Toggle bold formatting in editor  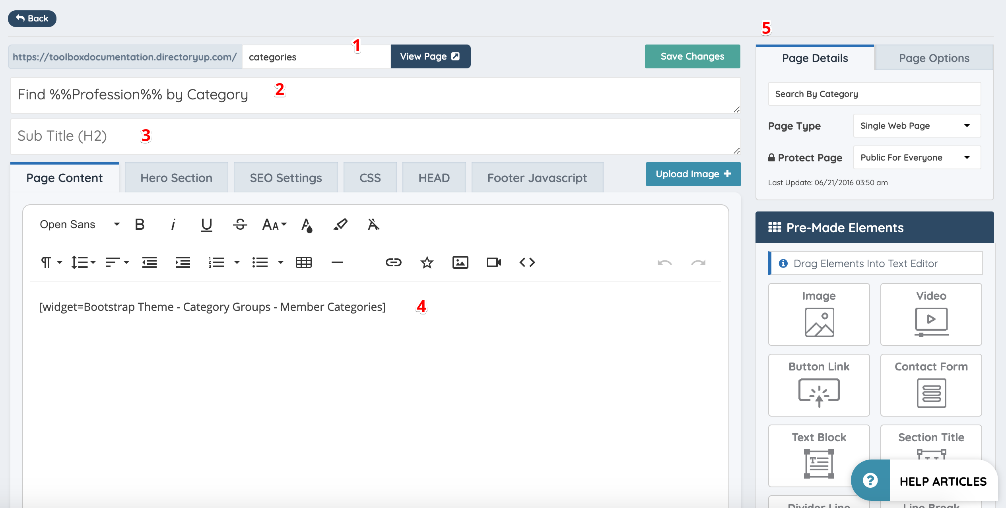[140, 225]
